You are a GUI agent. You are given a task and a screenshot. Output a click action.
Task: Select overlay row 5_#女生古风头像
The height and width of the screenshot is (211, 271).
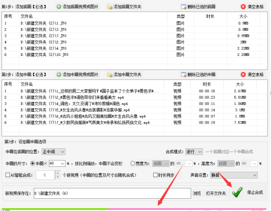(x=135, y=110)
